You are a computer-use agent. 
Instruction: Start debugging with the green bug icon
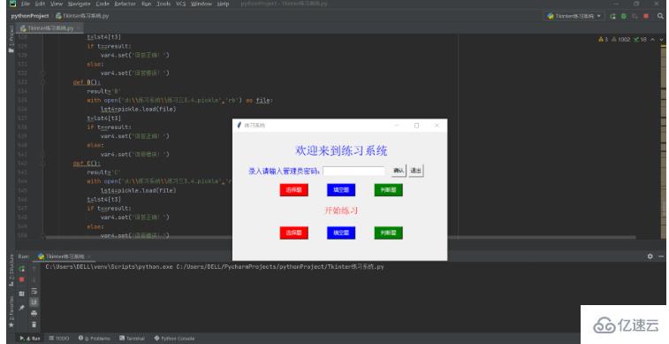click(x=624, y=16)
